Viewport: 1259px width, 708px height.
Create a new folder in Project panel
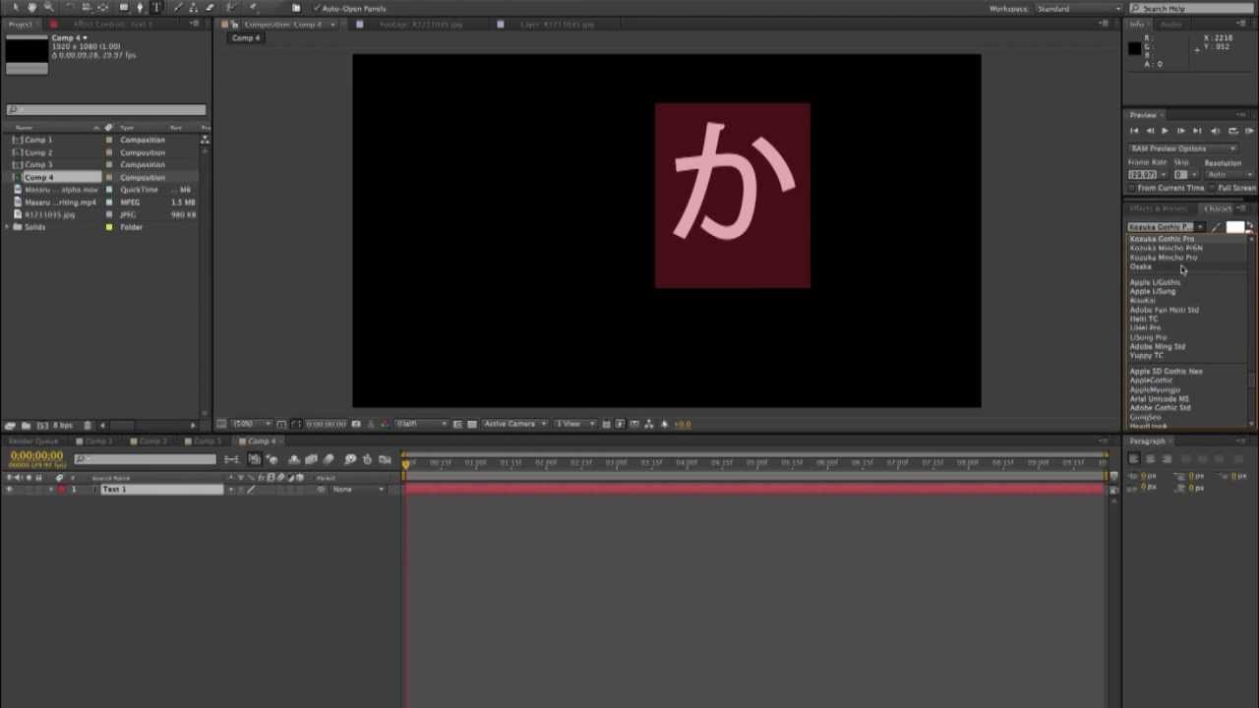tap(25, 425)
